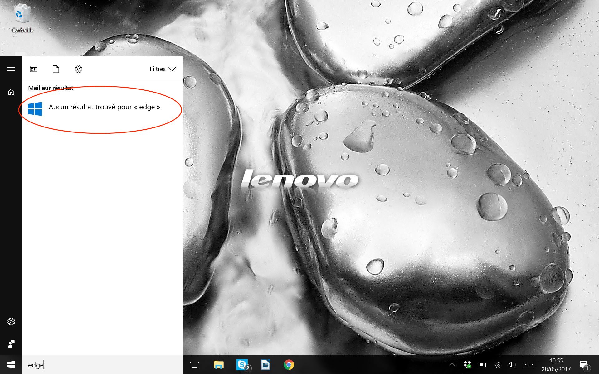This screenshot has width=599, height=374.
Task: Open the Filtres dropdown
Action: (163, 69)
